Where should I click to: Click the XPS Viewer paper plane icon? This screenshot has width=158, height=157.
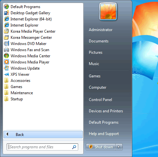coord(6,74)
